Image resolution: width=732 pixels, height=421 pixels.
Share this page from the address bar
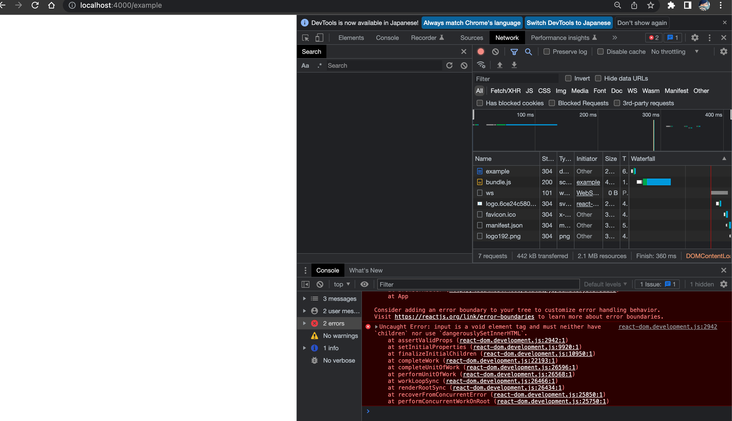pyautogui.click(x=634, y=5)
